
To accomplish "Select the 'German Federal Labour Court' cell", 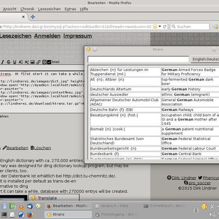I will [x=190, y=148].
